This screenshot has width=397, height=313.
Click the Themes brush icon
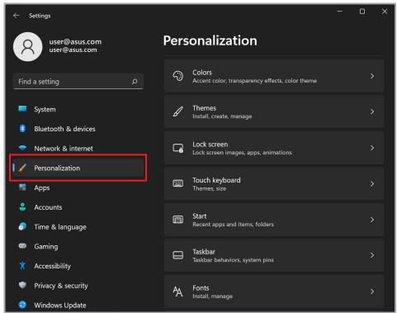point(178,111)
